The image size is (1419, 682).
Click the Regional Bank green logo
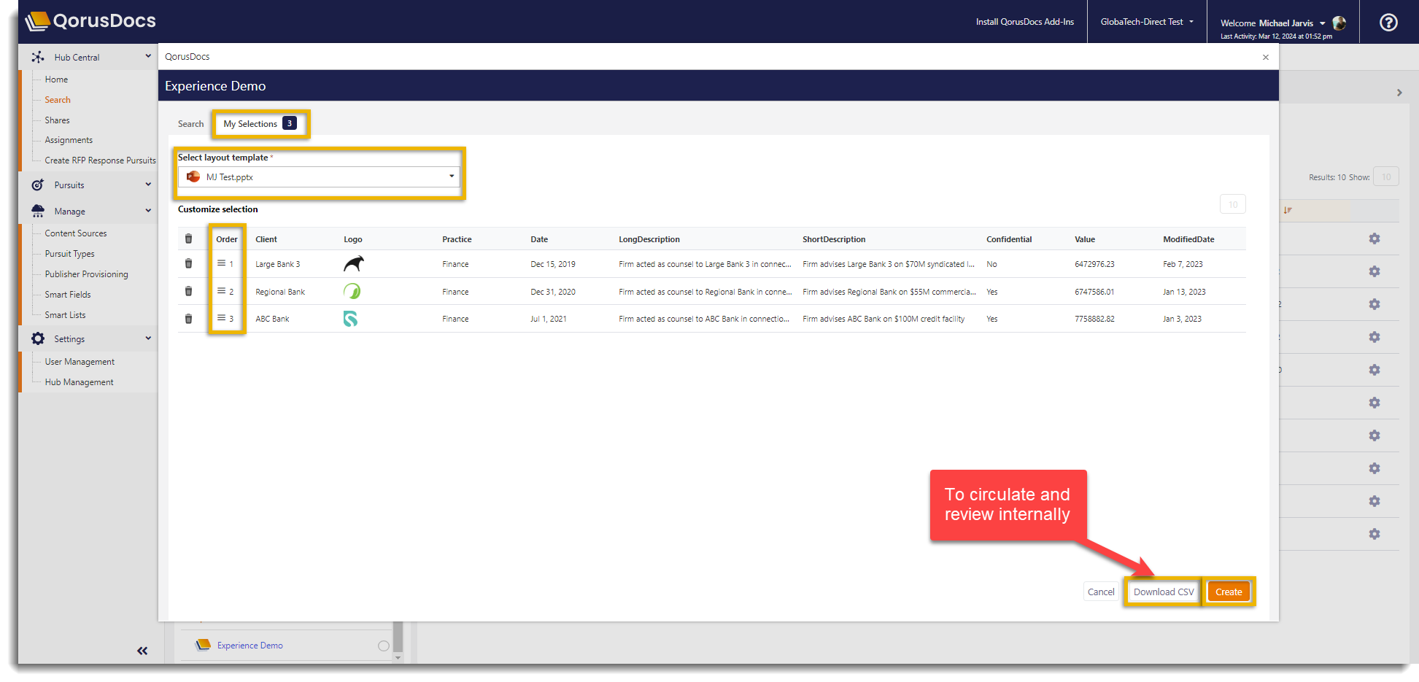352,291
